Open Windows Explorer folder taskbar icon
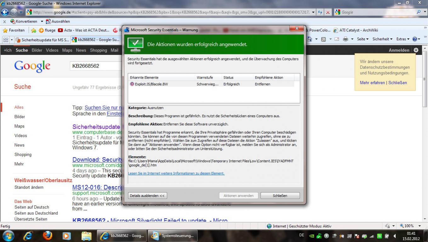Screen dimensions: 428x242 click(x=86, y=236)
